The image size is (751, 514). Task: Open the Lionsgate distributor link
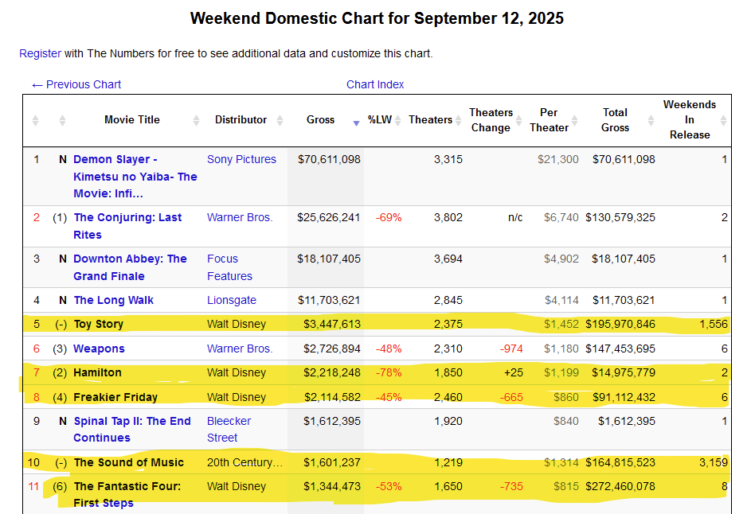[x=231, y=301]
